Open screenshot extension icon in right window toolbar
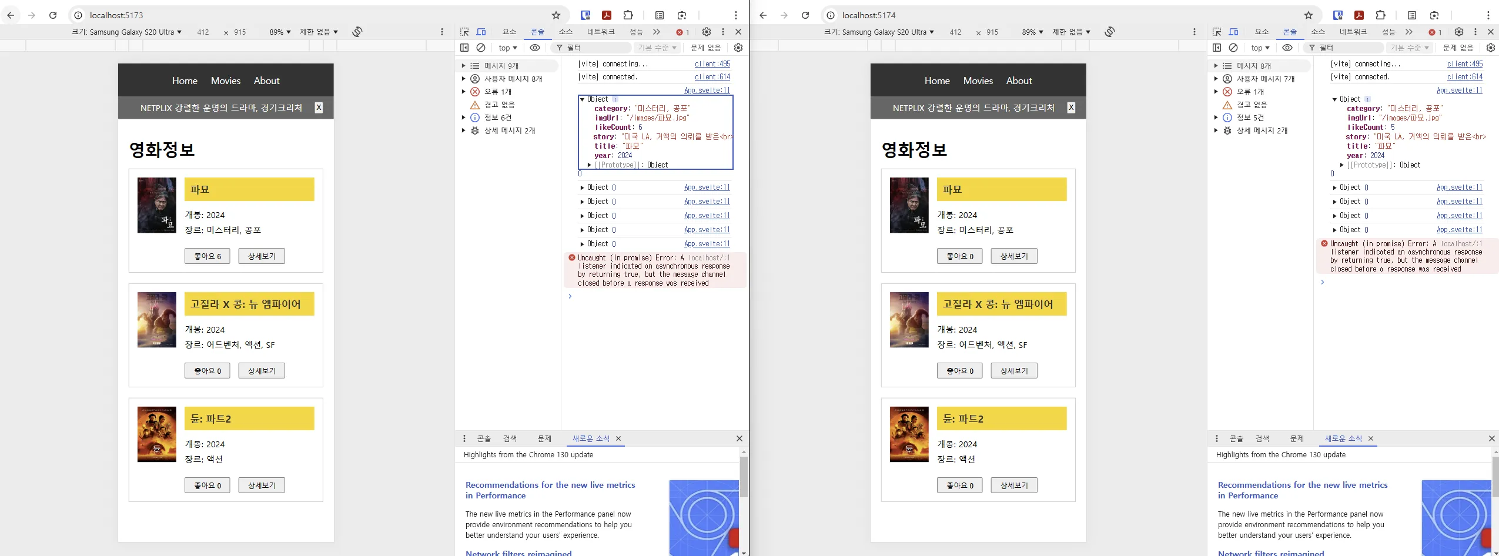This screenshot has height=556, width=1499. point(1434,15)
